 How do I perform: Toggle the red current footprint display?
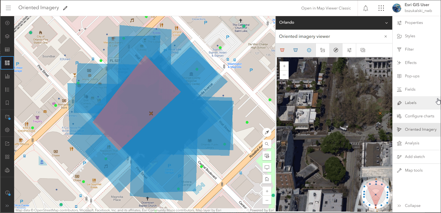pyautogui.click(x=282, y=50)
